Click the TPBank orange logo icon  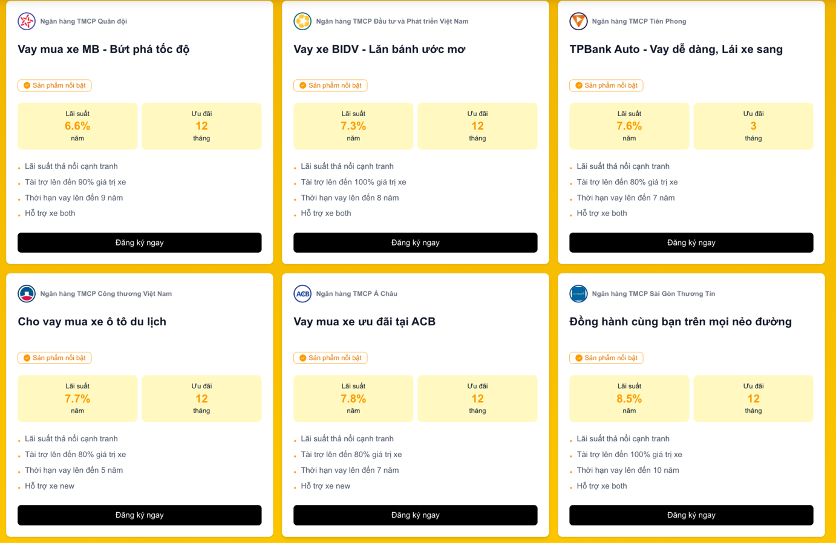(x=578, y=21)
